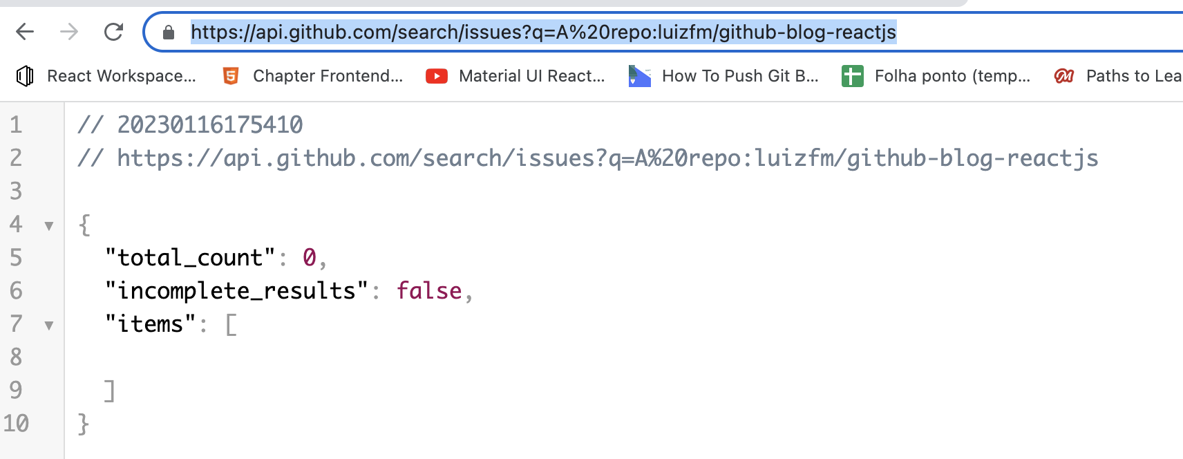Click the forward navigation arrow
The image size is (1183, 459).
(69, 31)
